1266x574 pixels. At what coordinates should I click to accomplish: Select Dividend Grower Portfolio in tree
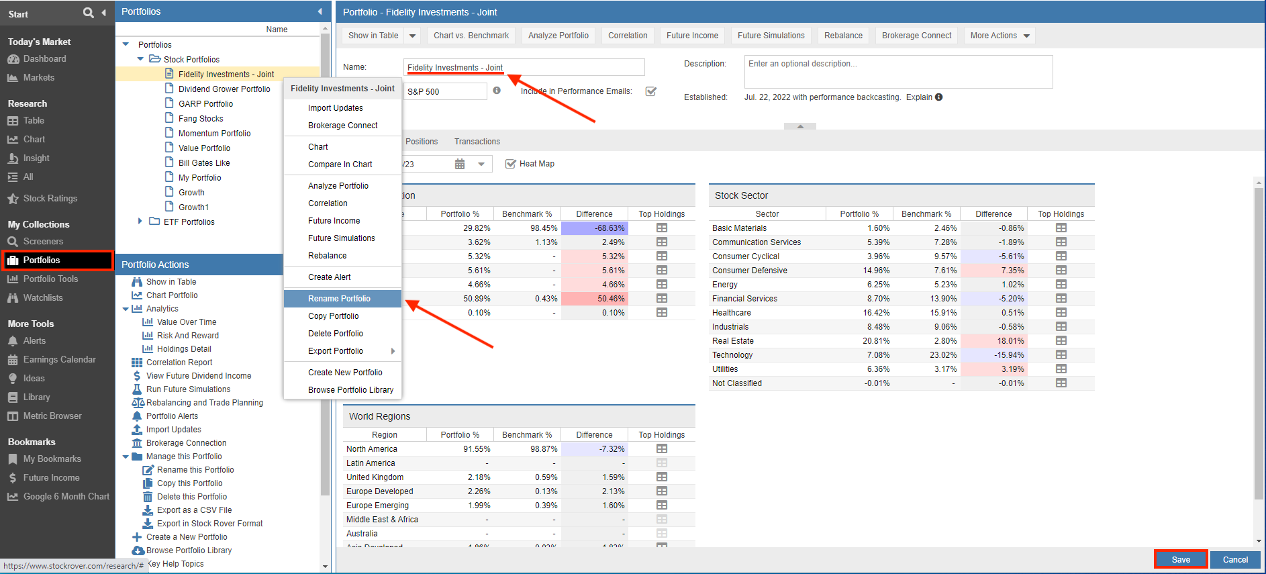coord(224,89)
